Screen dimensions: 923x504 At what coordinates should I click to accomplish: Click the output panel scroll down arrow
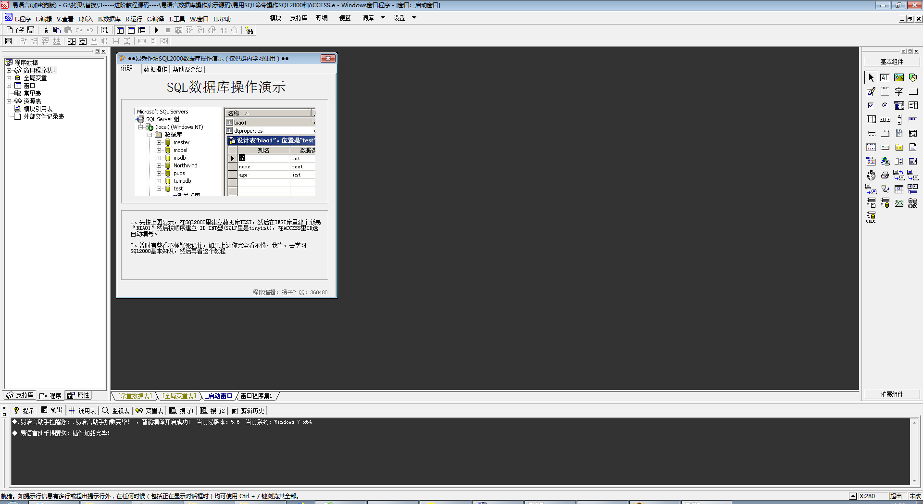(x=914, y=481)
